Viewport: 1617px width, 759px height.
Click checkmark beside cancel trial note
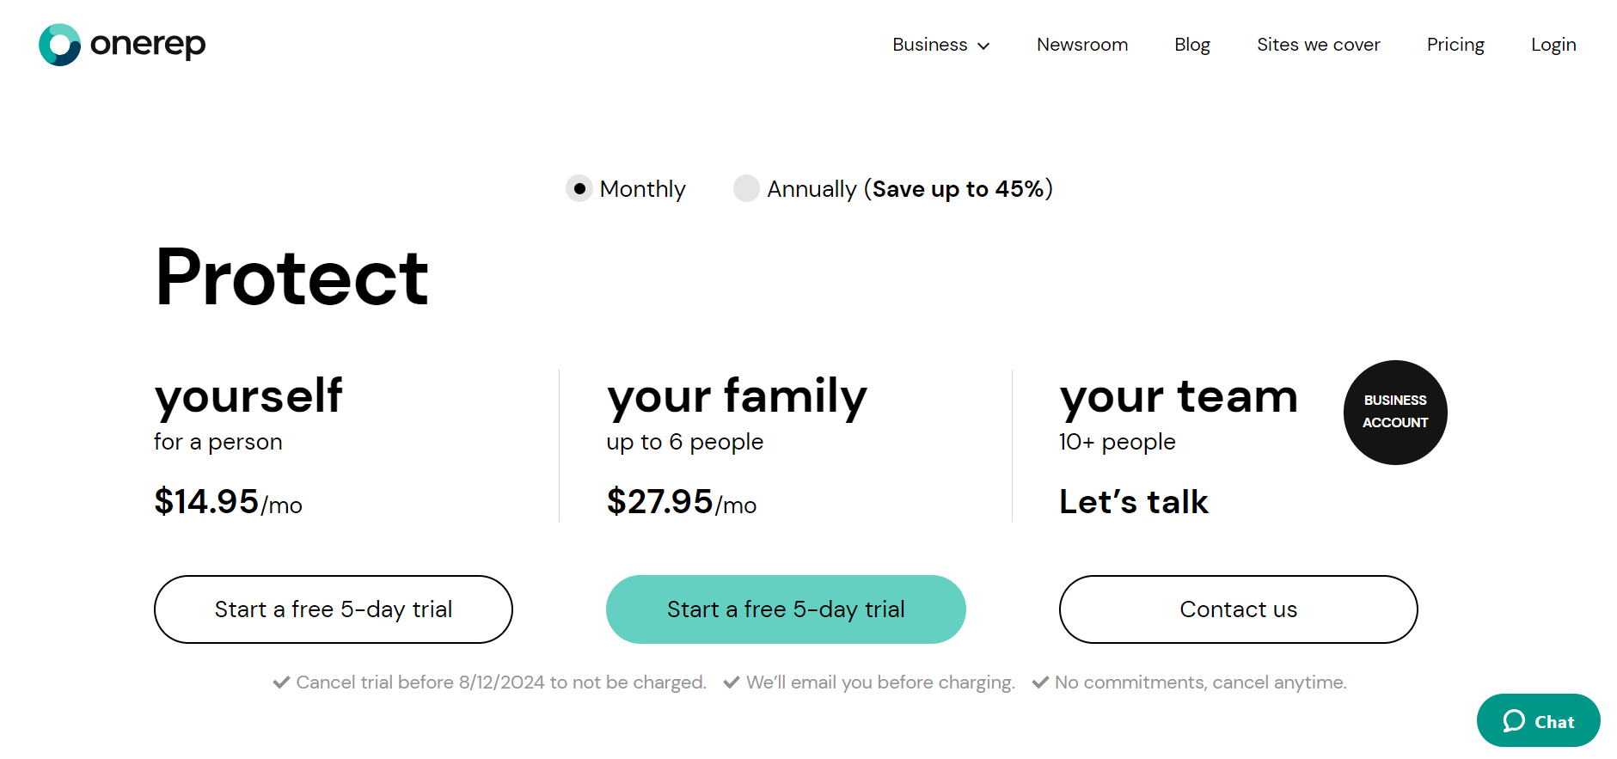(281, 682)
